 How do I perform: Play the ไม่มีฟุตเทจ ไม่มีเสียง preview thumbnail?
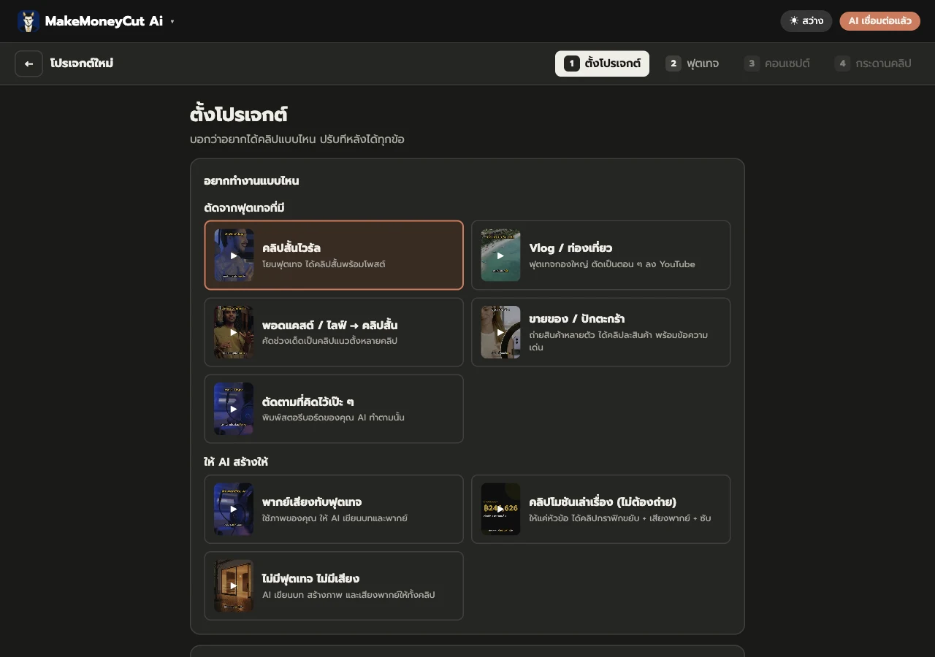(234, 585)
